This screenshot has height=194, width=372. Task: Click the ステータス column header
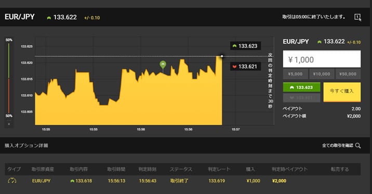coord(181,169)
